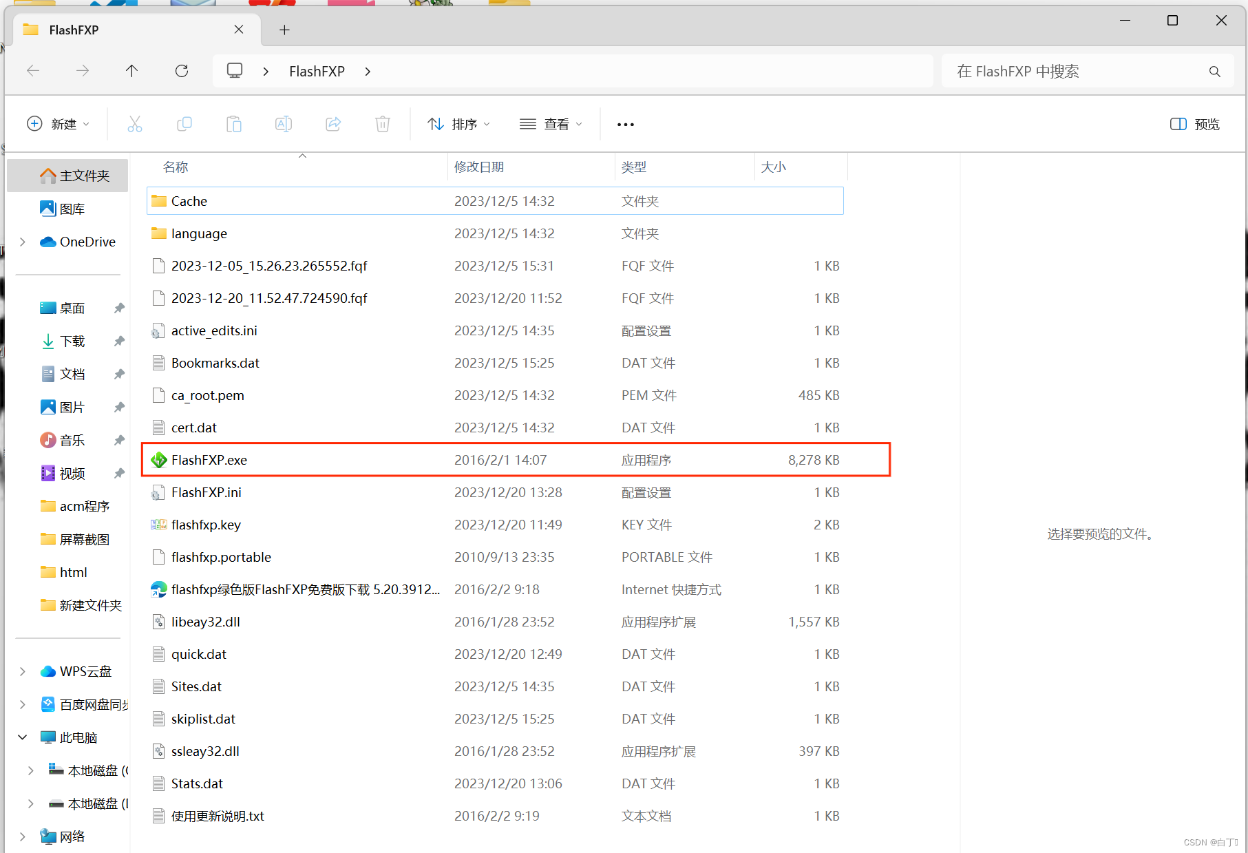The height and width of the screenshot is (853, 1248).
Task: Go forward with the forward arrow
Action: (x=83, y=70)
